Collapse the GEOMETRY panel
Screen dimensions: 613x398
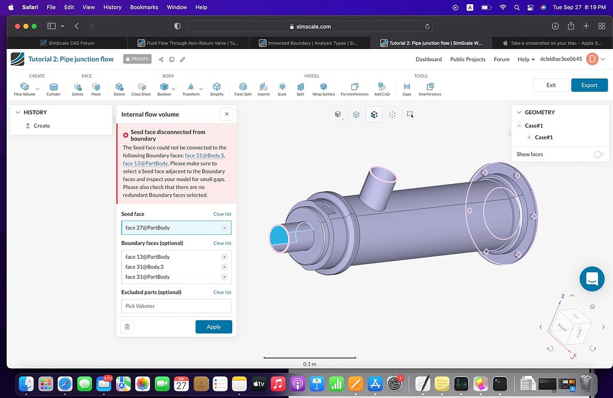coord(518,112)
